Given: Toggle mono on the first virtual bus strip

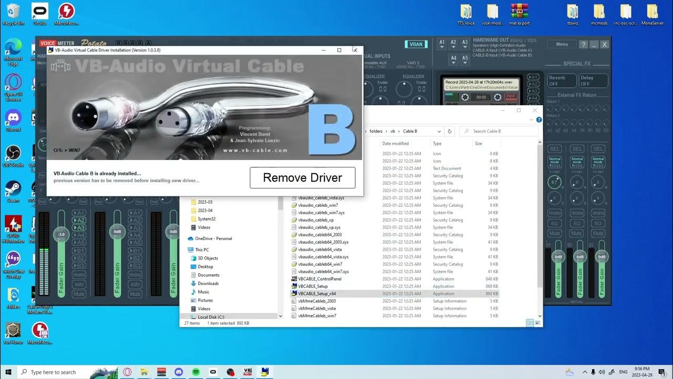Looking at the screenshot, I should pyautogui.click(x=555, y=213).
